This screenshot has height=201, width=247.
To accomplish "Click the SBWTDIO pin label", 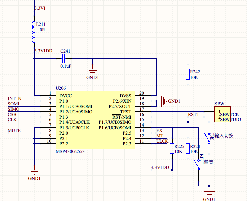I will pos(231,119).
